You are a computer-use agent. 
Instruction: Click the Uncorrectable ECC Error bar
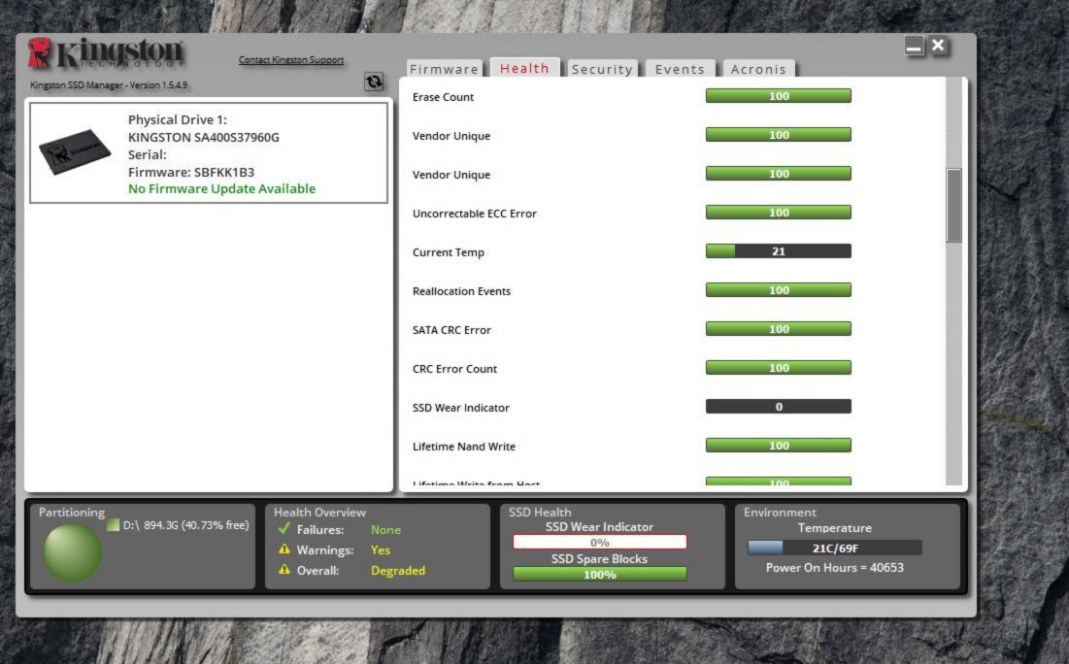point(778,213)
